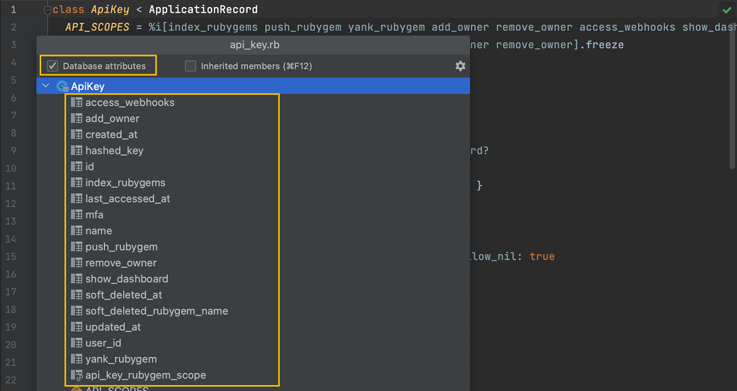737x391 pixels.
Task: Click the push_rubygem column icon
Action: pos(76,247)
